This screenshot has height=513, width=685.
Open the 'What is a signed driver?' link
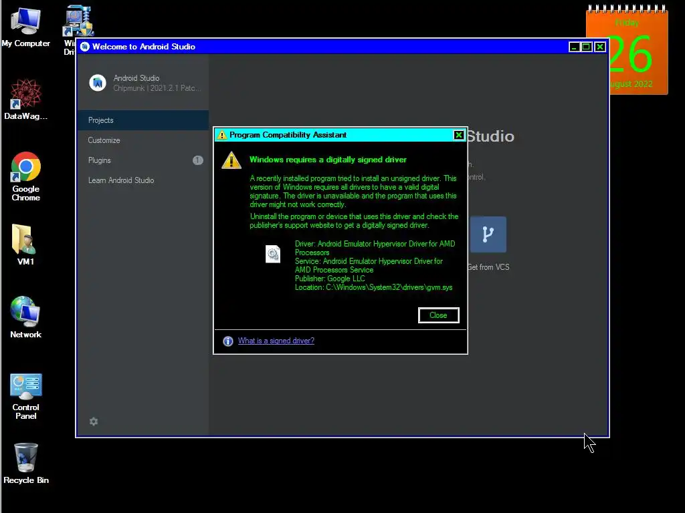tap(276, 341)
